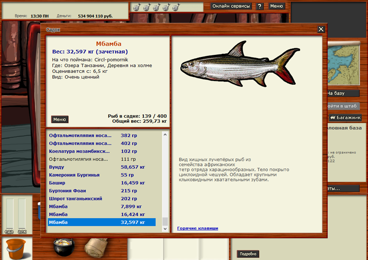Select Вунду in the fish list
This screenshot has height=260, width=368.
pos(102,167)
